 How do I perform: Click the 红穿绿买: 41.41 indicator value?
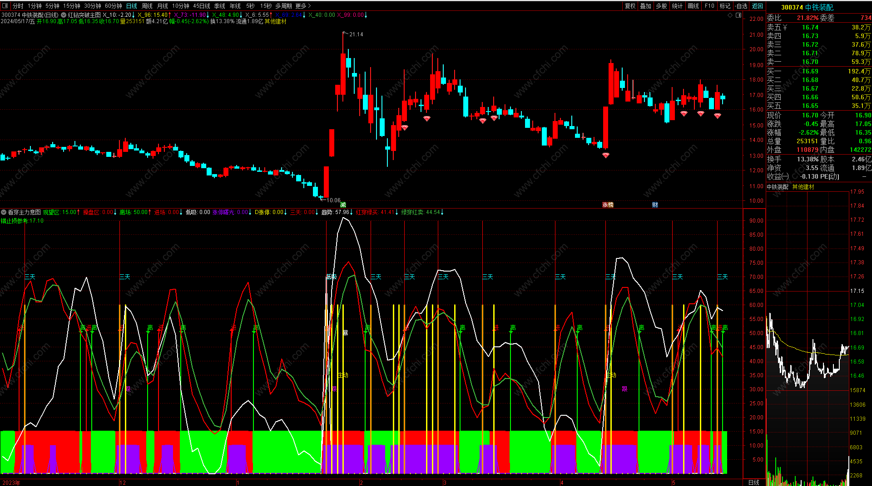375,212
